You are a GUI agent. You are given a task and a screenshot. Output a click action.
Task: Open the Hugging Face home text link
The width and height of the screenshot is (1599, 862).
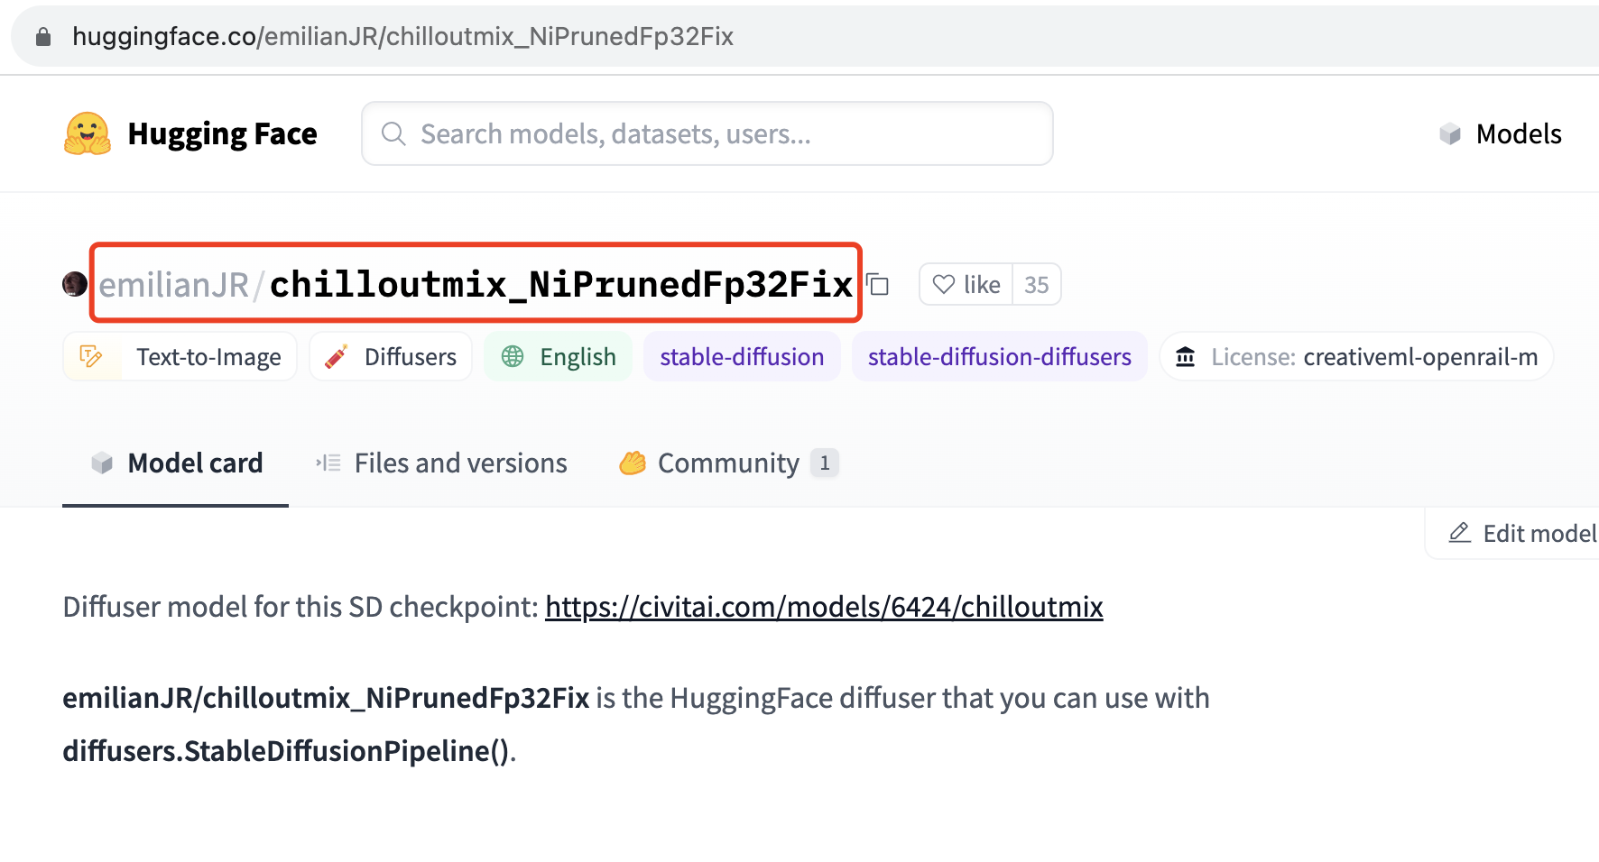click(222, 134)
